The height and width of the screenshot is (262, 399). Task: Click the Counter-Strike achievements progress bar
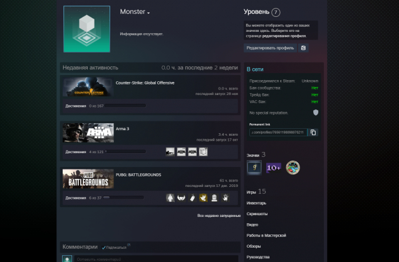[125, 106]
